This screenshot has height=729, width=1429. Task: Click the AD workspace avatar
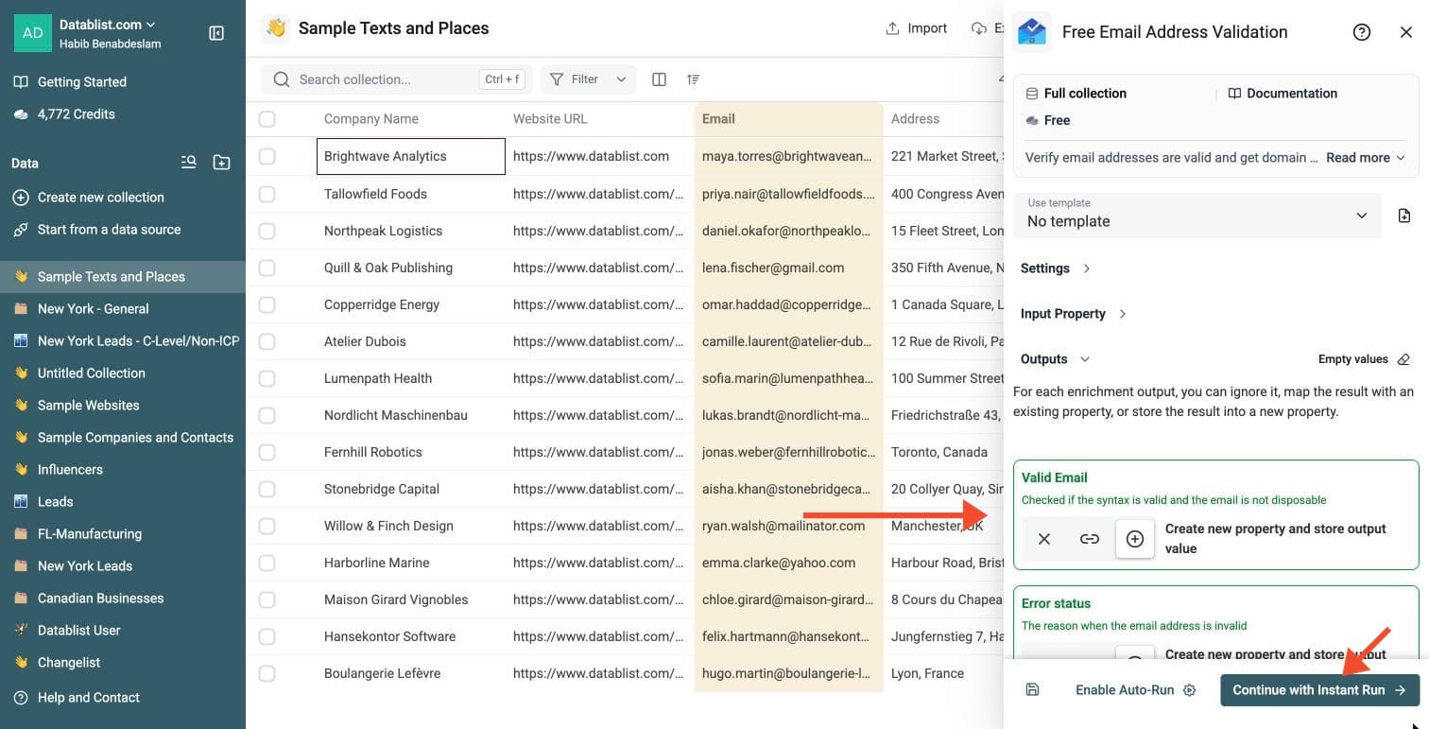click(33, 33)
